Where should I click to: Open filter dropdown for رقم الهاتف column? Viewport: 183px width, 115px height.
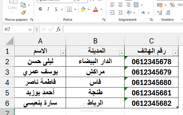coord(175,53)
